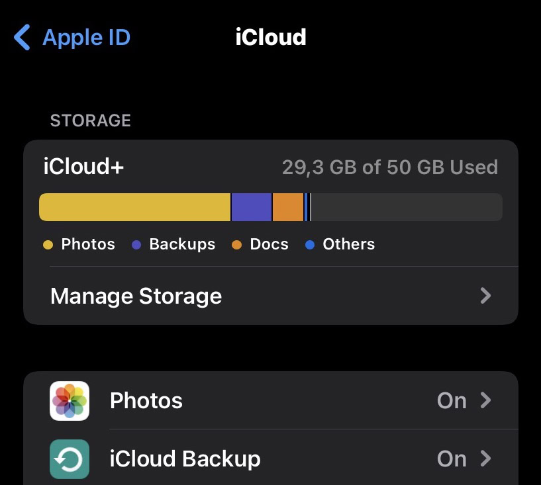Tap the back chevron arrow icon

click(x=22, y=38)
